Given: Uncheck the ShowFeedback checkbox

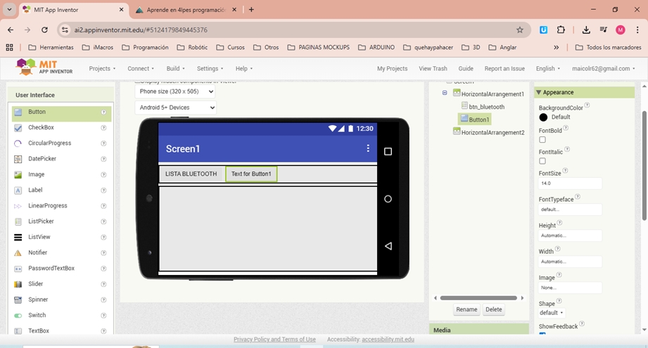Looking at the screenshot, I should pyautogui.click(x=542, y=335).
